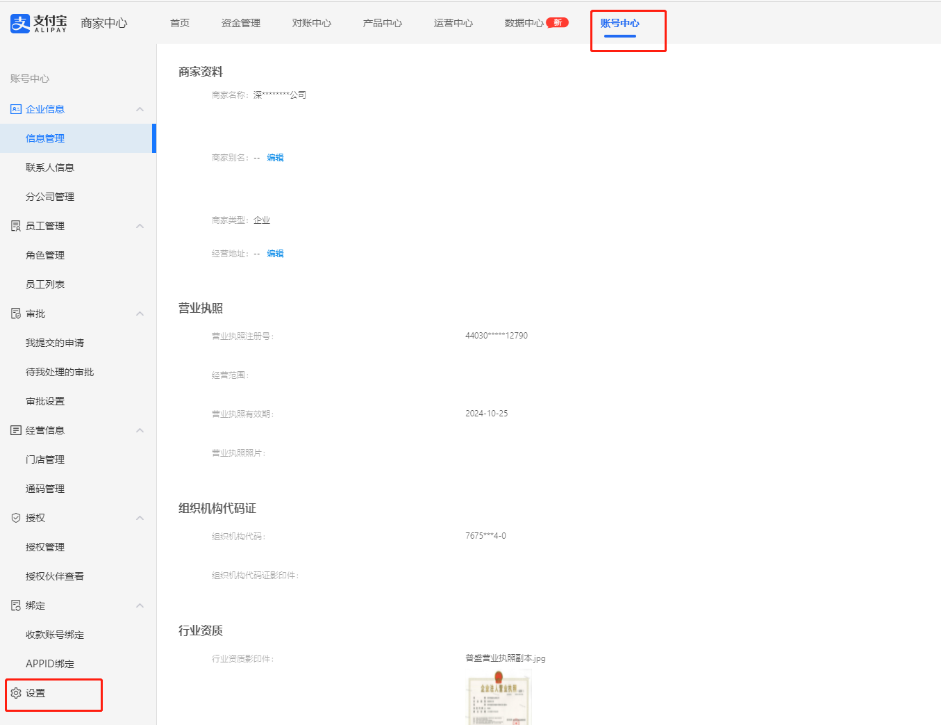
Task: Collapse the 企业信息 section chevron
Action: click(x=140, y=109)
